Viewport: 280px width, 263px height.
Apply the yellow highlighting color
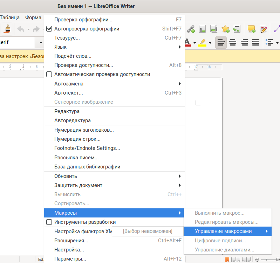[x=203, y=42]
